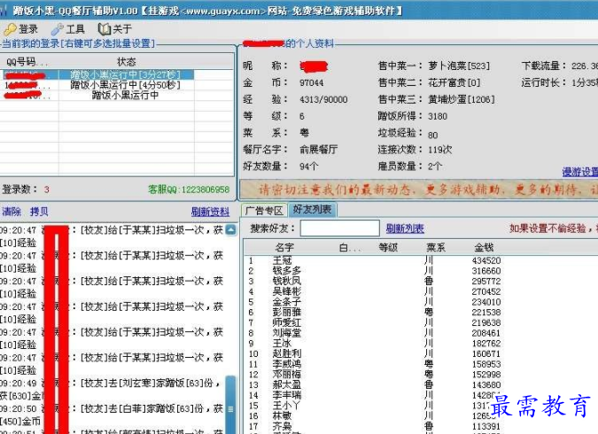Viewport: 598px width, 434px height.
Task: Click the 金币 value 97044
Action: click(312, 82)
